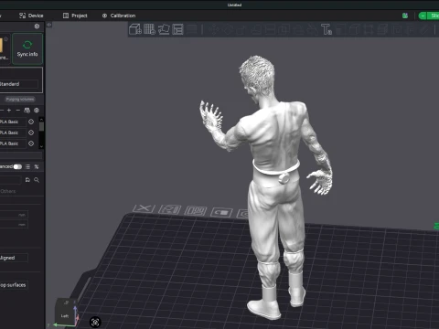Viewport: 439px width, 329px height.
Task: Click AMS sync icon next to minus
Action: point(27,111)
